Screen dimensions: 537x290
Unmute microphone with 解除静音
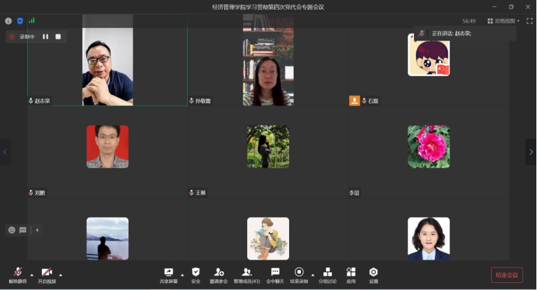coord(17,275)
